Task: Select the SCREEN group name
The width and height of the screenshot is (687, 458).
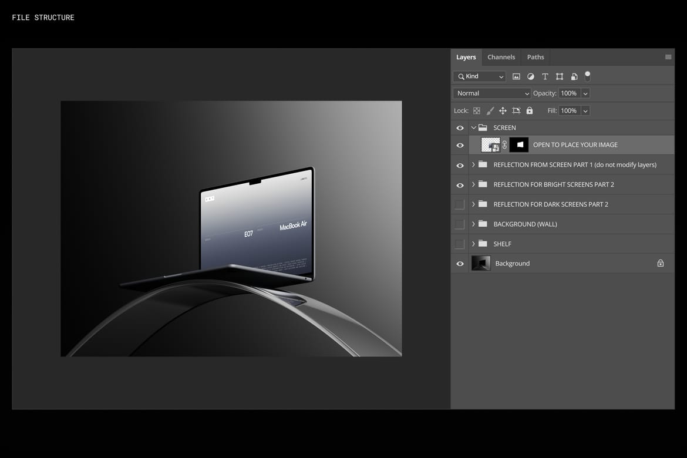Action: coord(505,127)
